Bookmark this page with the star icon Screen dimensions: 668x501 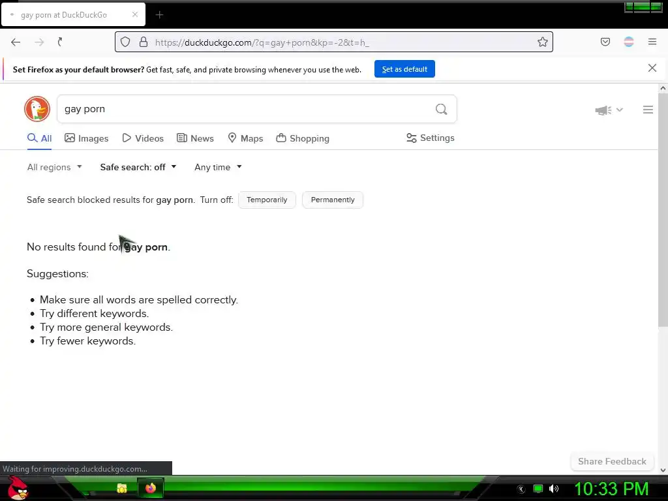542,42
